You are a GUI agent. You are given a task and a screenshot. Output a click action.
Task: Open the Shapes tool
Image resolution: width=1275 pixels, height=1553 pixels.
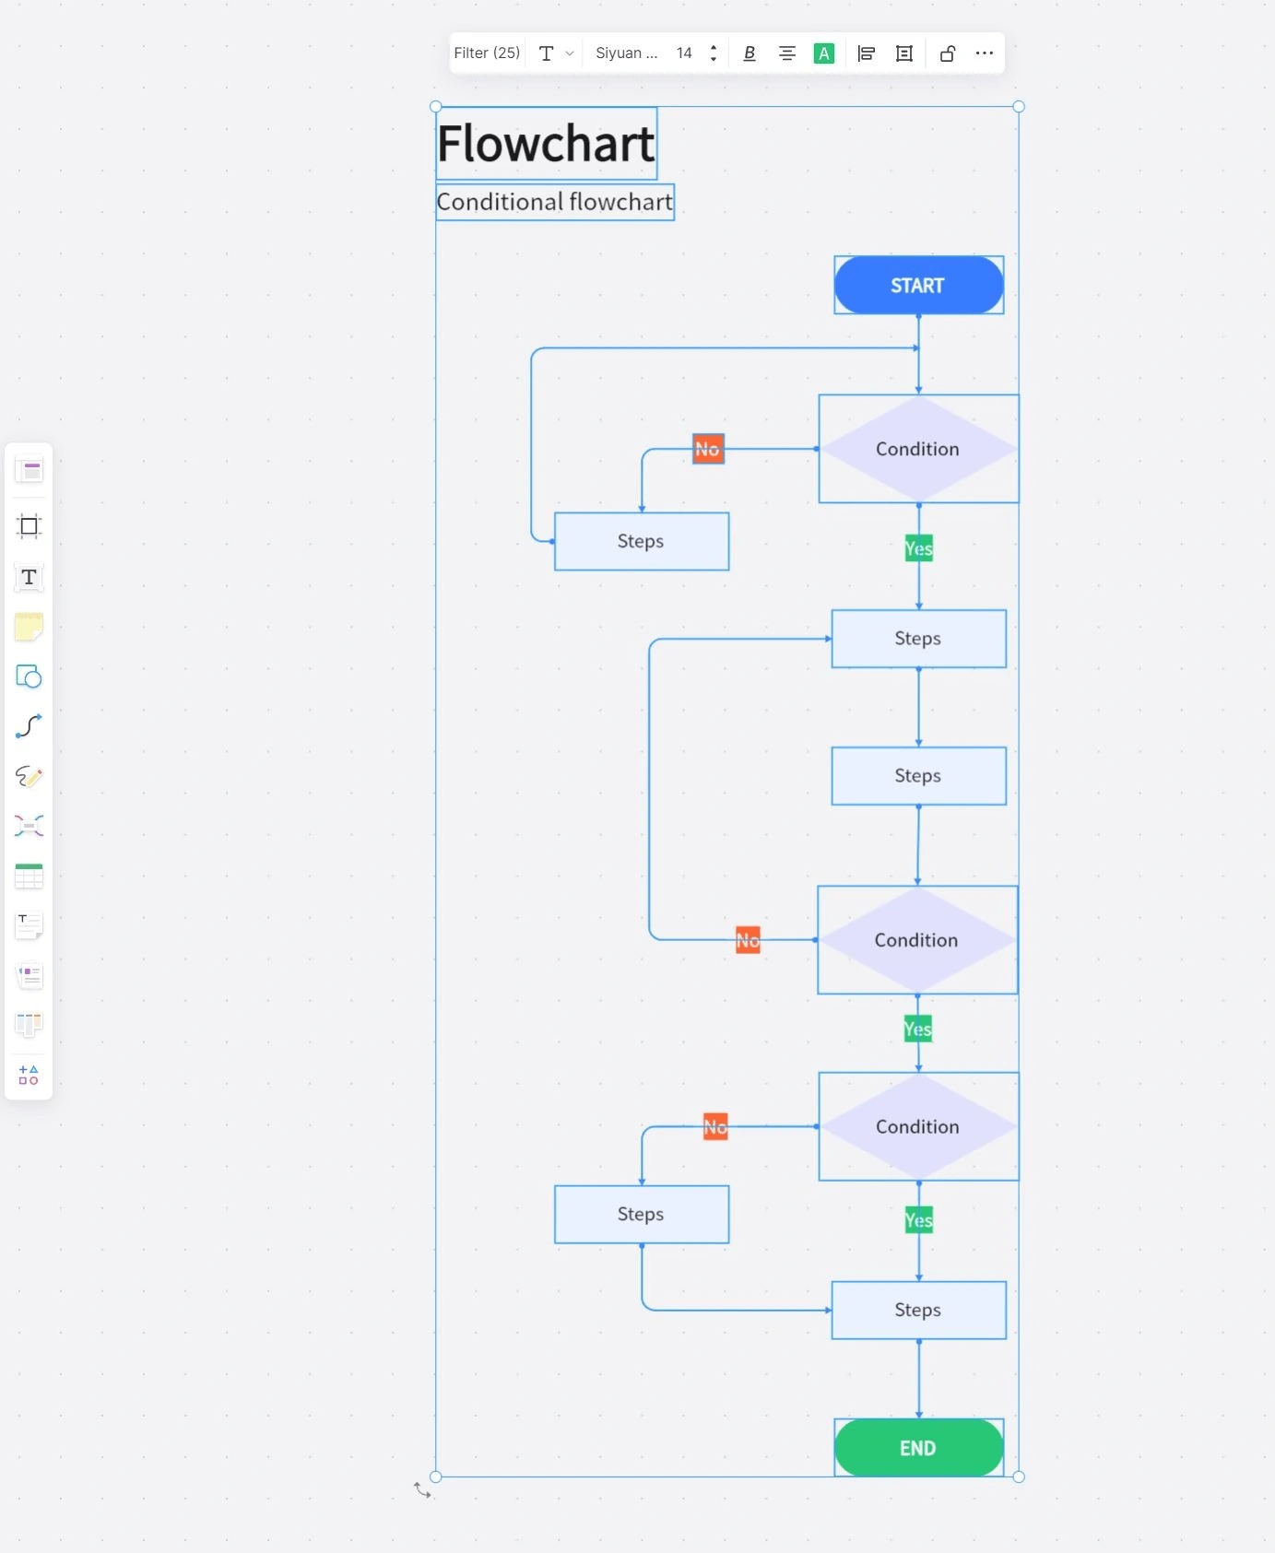pyautogui.click(x=29, y=676)
